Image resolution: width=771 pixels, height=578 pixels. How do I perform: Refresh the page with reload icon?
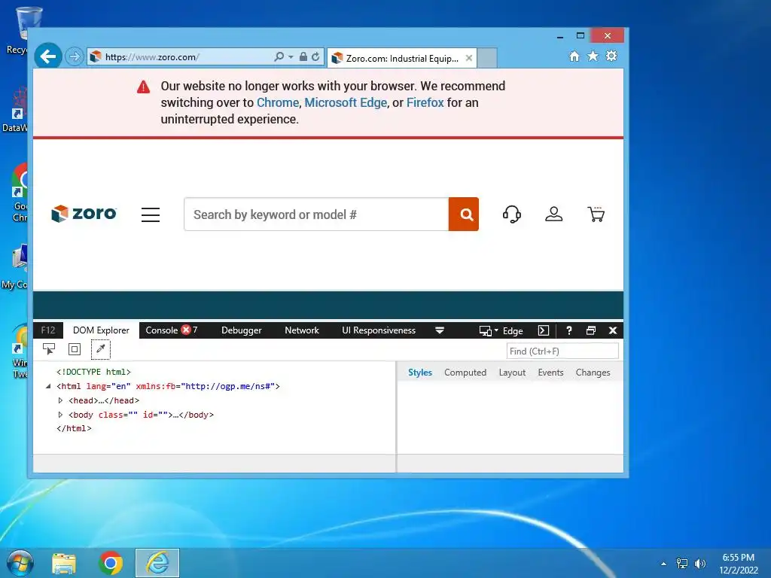[315, 57]
